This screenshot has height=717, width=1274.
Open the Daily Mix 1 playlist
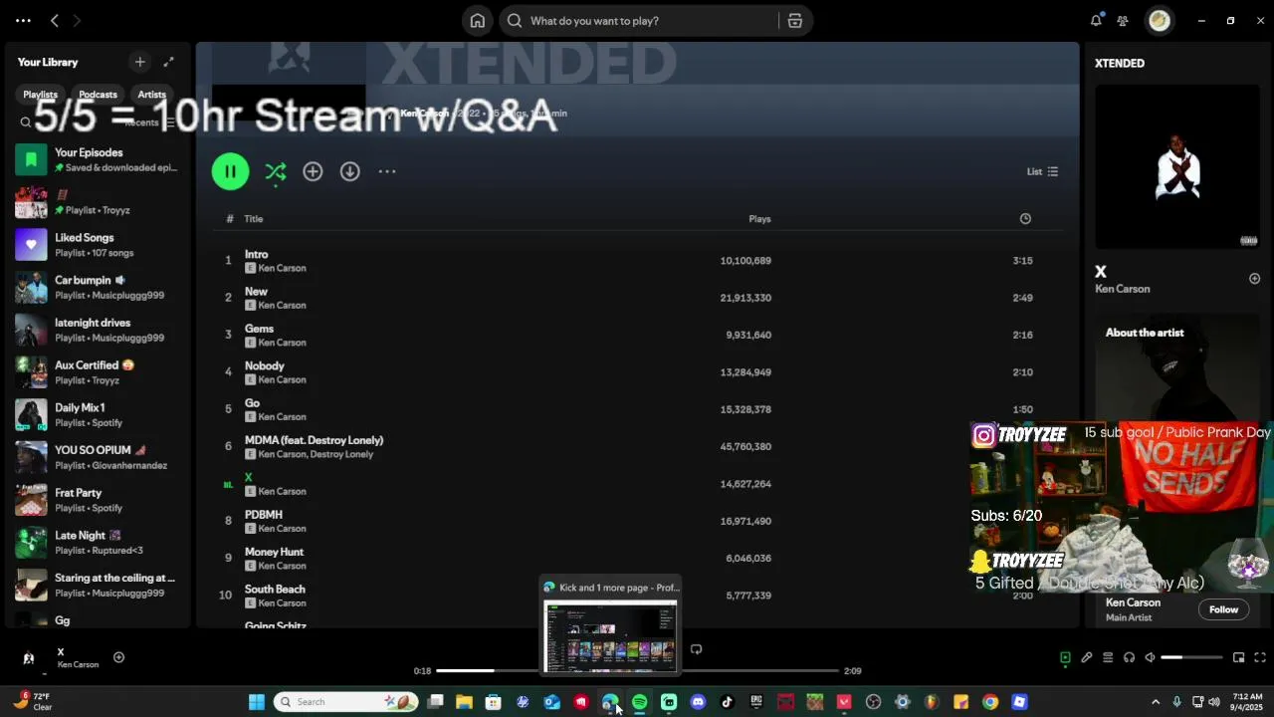click(x=98, y=415)
